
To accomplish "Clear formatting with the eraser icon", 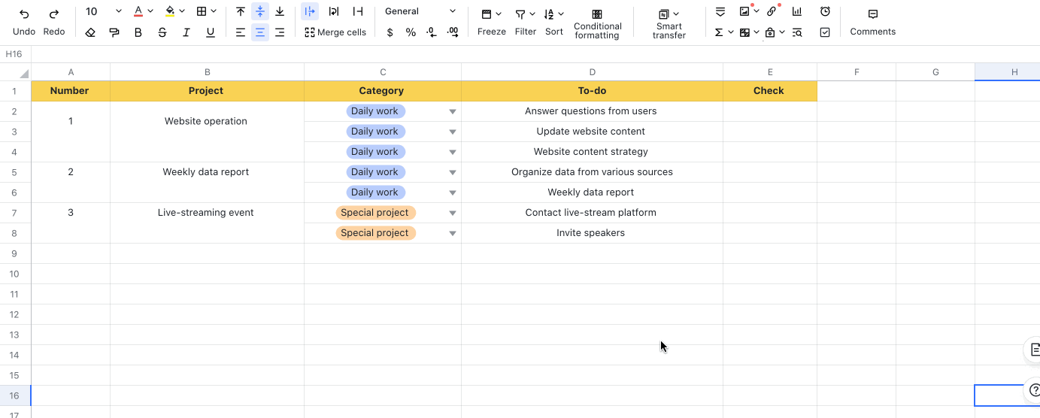I will point(90,32).
